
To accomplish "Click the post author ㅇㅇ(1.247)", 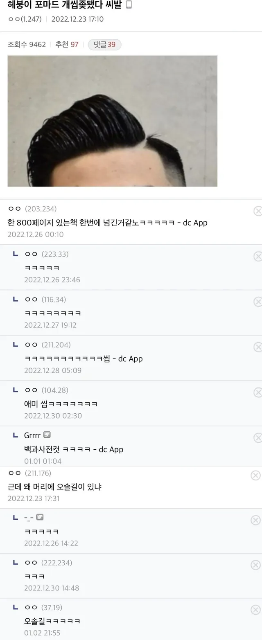I will [x=25, y=19].
